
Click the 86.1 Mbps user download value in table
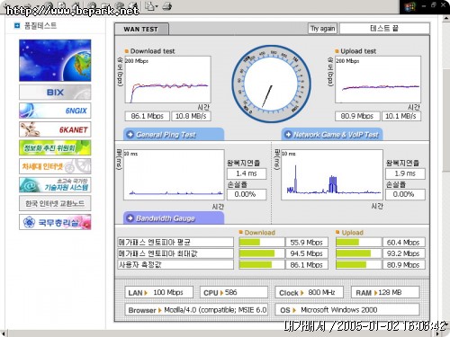point(307,265)
